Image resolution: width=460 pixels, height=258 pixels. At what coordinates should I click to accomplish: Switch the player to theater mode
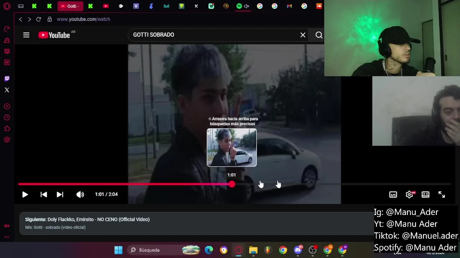pos(425,195)
